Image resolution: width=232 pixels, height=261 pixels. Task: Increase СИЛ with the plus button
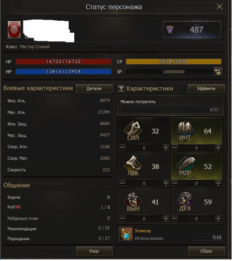(165, 148)
